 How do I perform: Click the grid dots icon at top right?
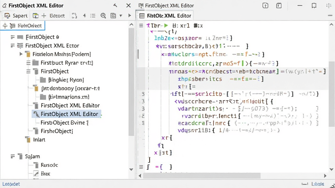(x=329, y=6)
